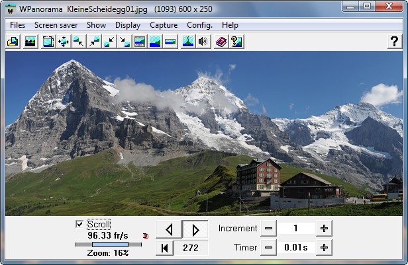Open the WPanorama title bar app icon
The width and height of the screenshot is (408, 265).
point(11,9)
